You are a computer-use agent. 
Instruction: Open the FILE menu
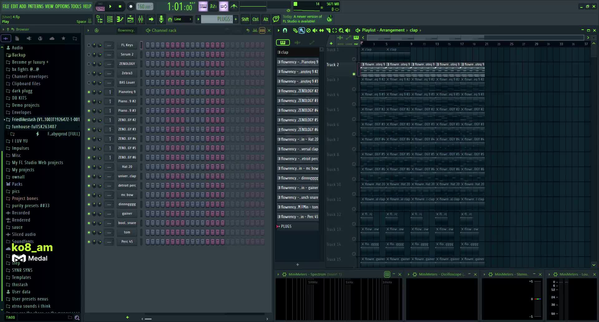coord(6,6)
